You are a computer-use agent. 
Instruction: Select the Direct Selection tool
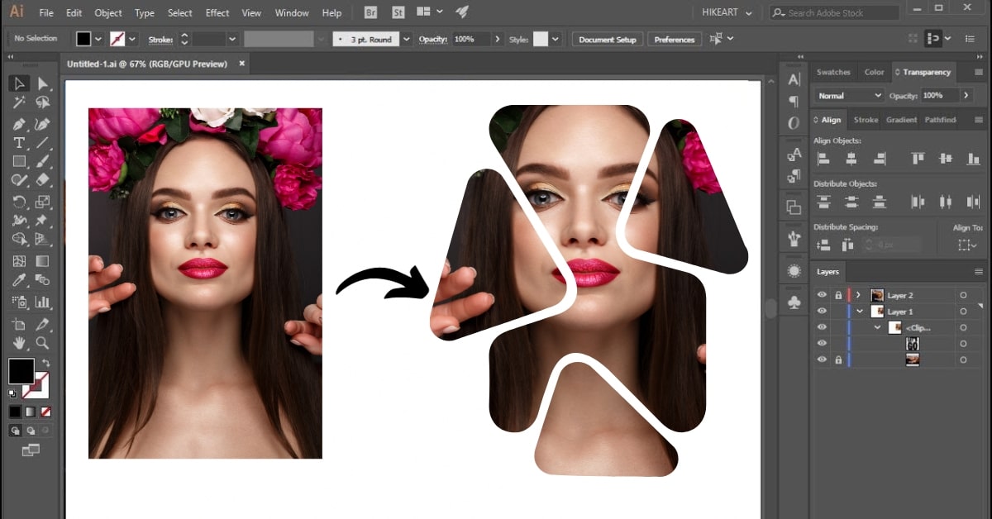(x=42, y=83)
